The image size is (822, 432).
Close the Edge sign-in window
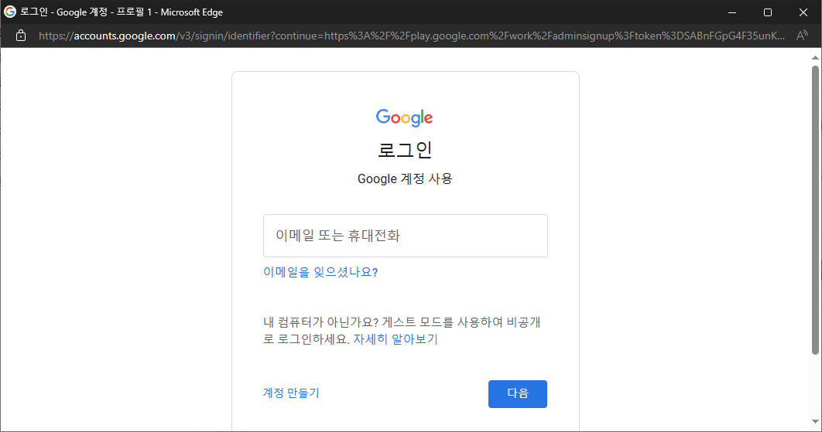coord(803,12)
